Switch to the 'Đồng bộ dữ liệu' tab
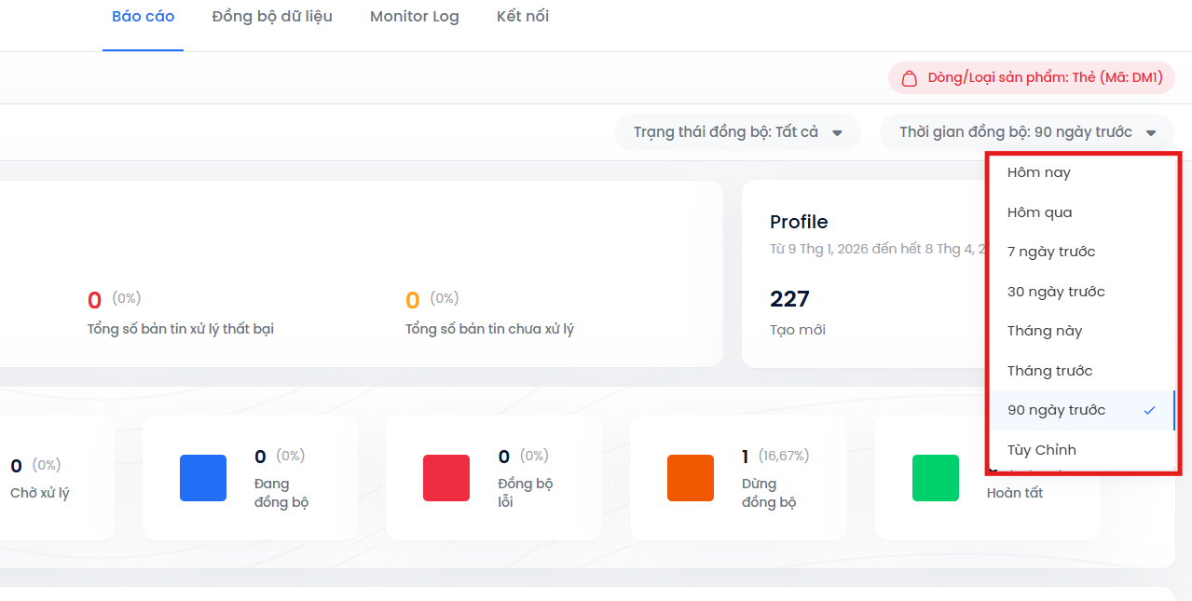 pos(272,17)
